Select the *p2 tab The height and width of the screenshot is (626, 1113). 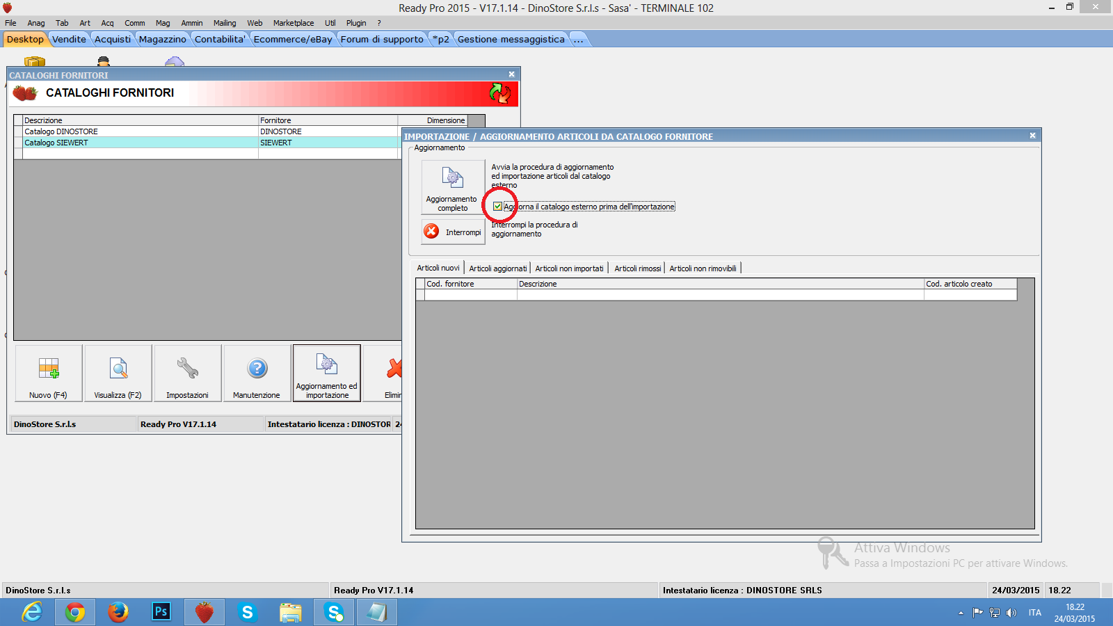[x=440, y=39]
